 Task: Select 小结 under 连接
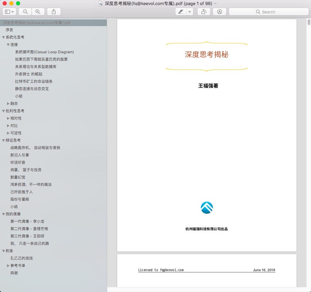click(x=19, y=96)
